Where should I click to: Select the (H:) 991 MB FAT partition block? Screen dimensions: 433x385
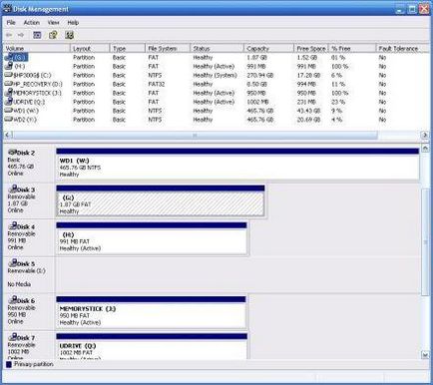(152, 238)
